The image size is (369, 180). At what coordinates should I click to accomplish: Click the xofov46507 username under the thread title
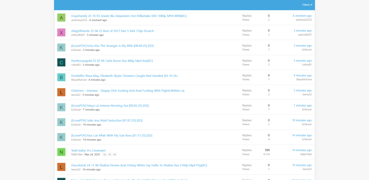coord(78,35)
